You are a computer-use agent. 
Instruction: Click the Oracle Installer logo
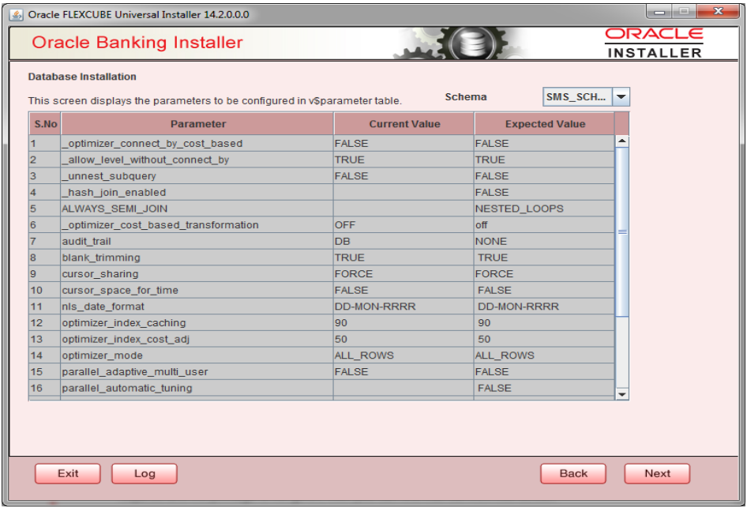[x=654, y=43]
